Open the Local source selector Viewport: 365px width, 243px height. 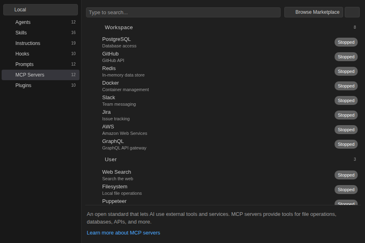tap(41, 10)
